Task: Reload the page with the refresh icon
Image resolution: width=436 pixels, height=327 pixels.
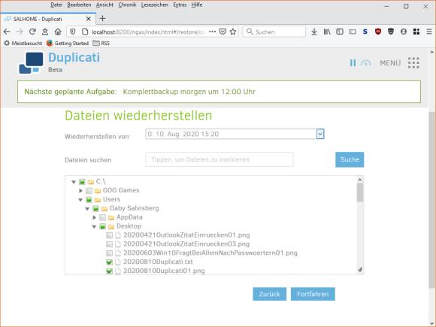Action: coord(32,32)
